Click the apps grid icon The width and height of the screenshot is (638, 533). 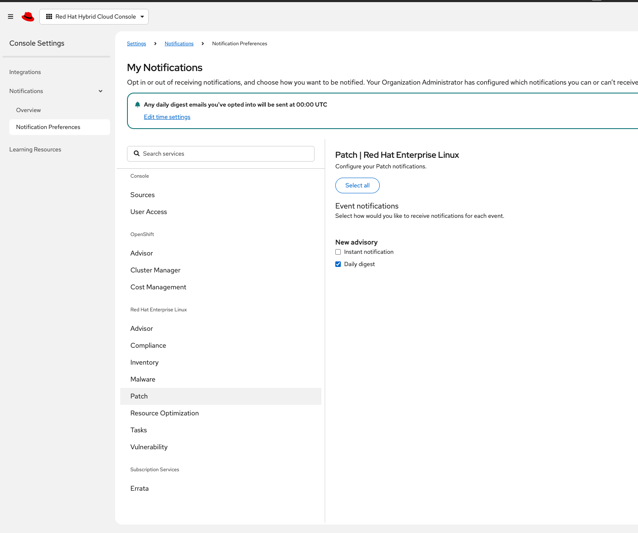click(x=49, y=16)
